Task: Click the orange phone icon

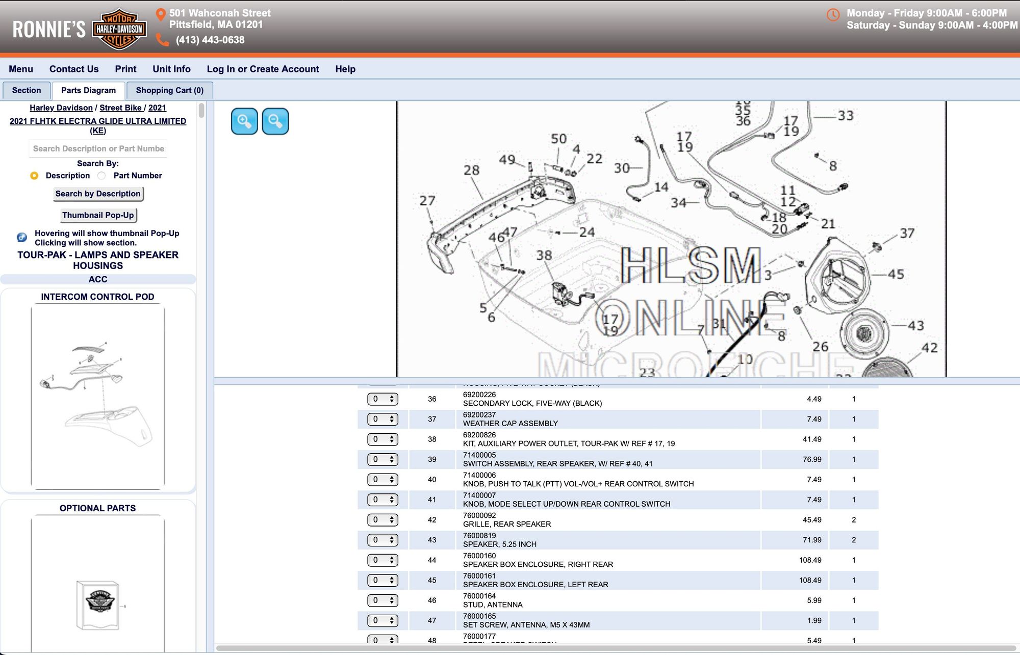Action: (x=163, y=40)
